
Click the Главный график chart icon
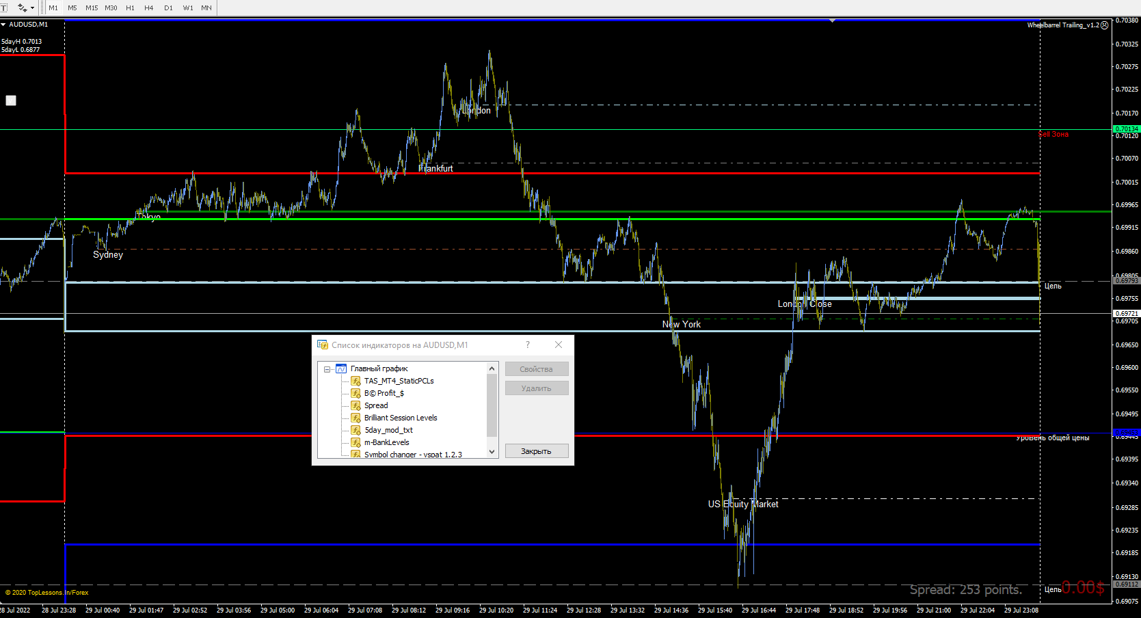[x=341, y=369]
